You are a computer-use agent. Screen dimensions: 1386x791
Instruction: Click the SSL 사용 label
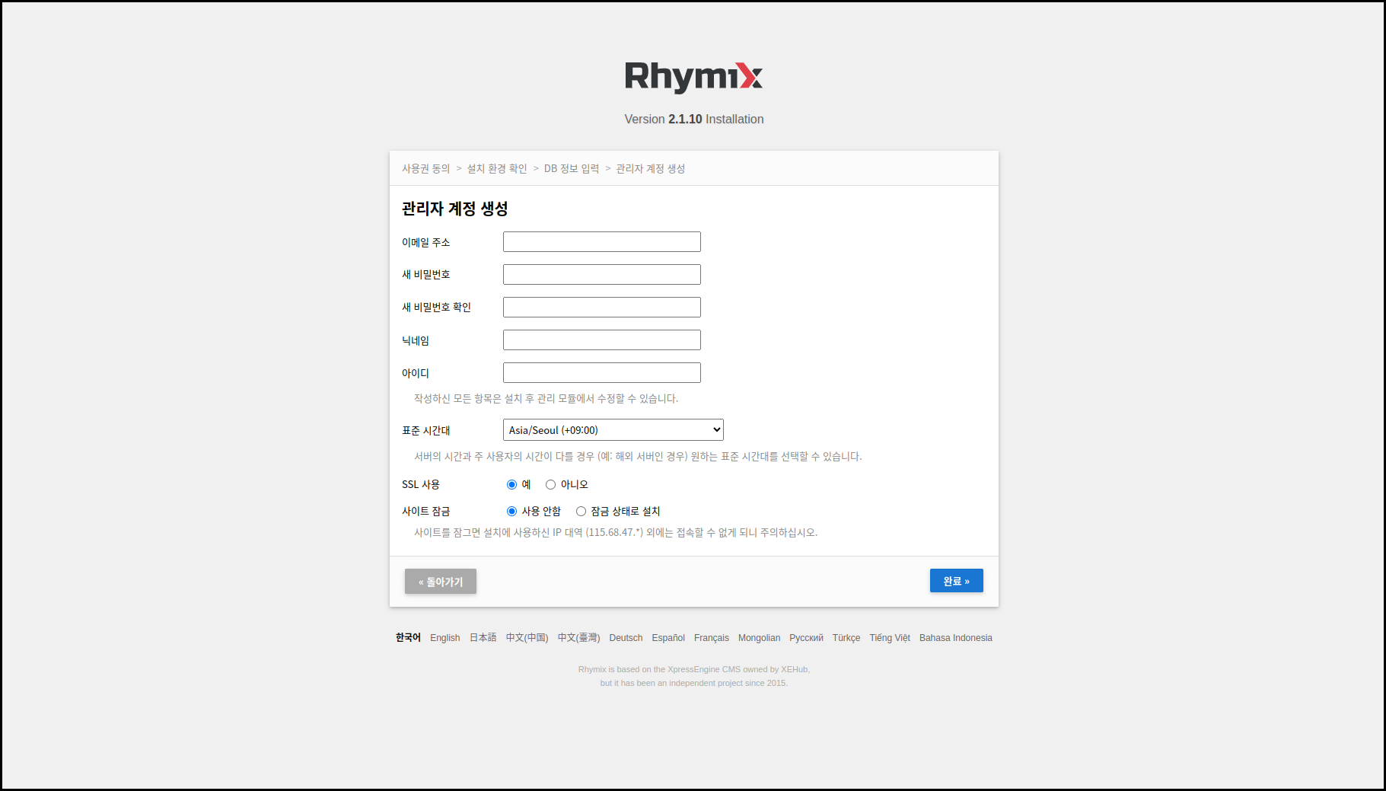tap(421, 485)
